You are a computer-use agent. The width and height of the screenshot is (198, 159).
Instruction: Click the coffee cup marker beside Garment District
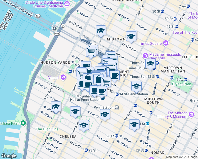coord(114,76)
